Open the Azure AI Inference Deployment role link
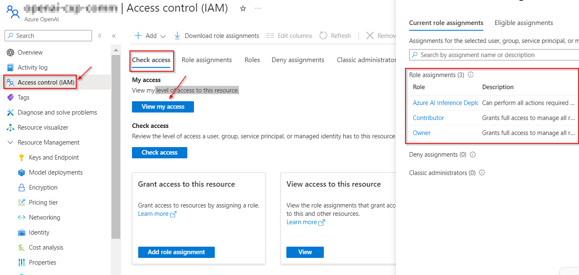The height and width of the screenshot is (275, 579). click(445, 103)
